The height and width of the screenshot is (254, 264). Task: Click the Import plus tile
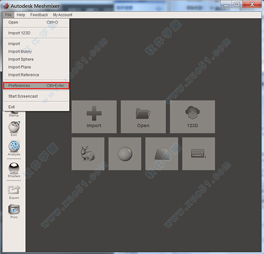pos(94,117)
